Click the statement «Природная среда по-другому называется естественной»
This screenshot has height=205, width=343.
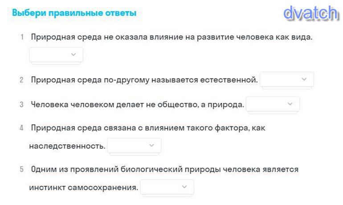[144, 80]
